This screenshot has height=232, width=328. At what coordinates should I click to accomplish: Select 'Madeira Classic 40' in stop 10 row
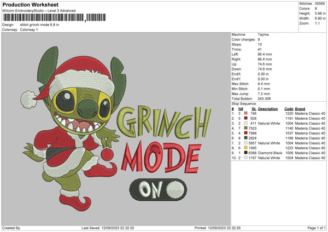pyautogui.click(x=310, y=158)
